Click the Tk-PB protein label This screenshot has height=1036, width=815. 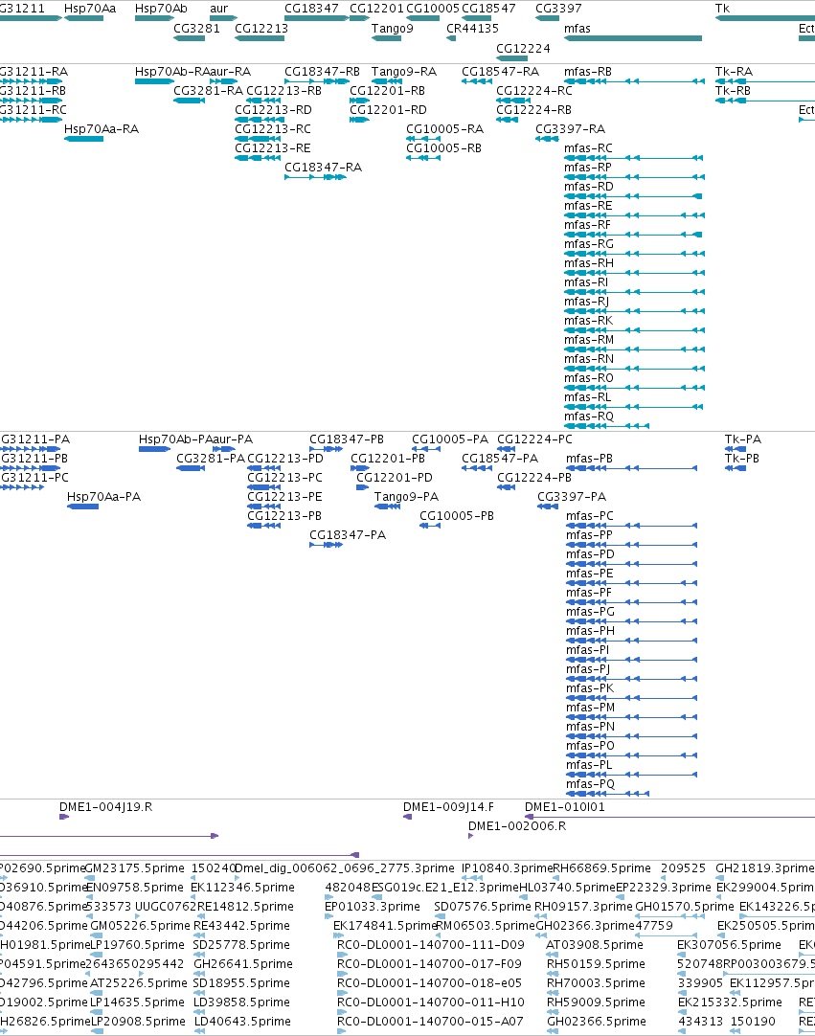741,459
